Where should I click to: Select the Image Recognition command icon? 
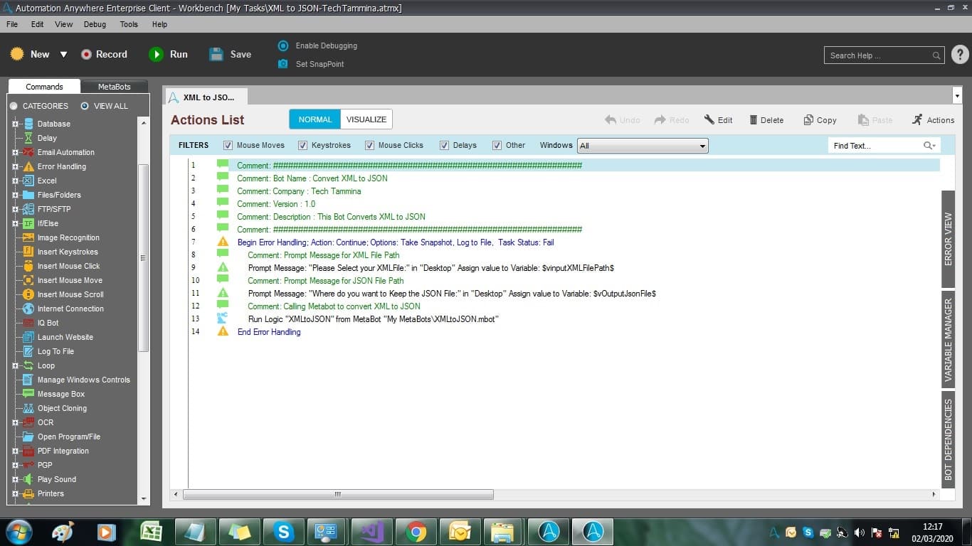click(28, 237)
